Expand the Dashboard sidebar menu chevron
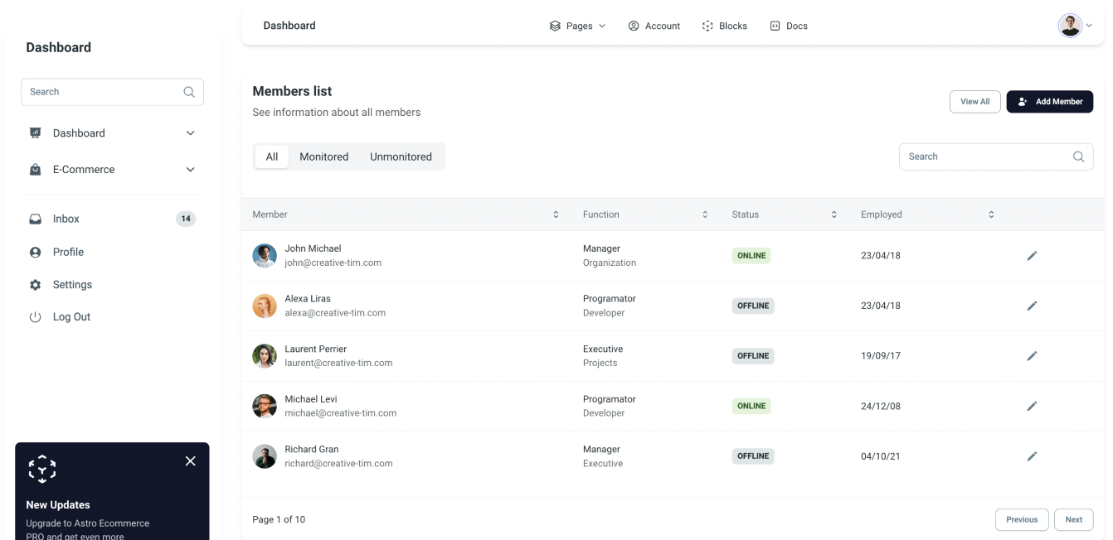Viewport: 1113px width, 540px height. (x=190, y=133)
